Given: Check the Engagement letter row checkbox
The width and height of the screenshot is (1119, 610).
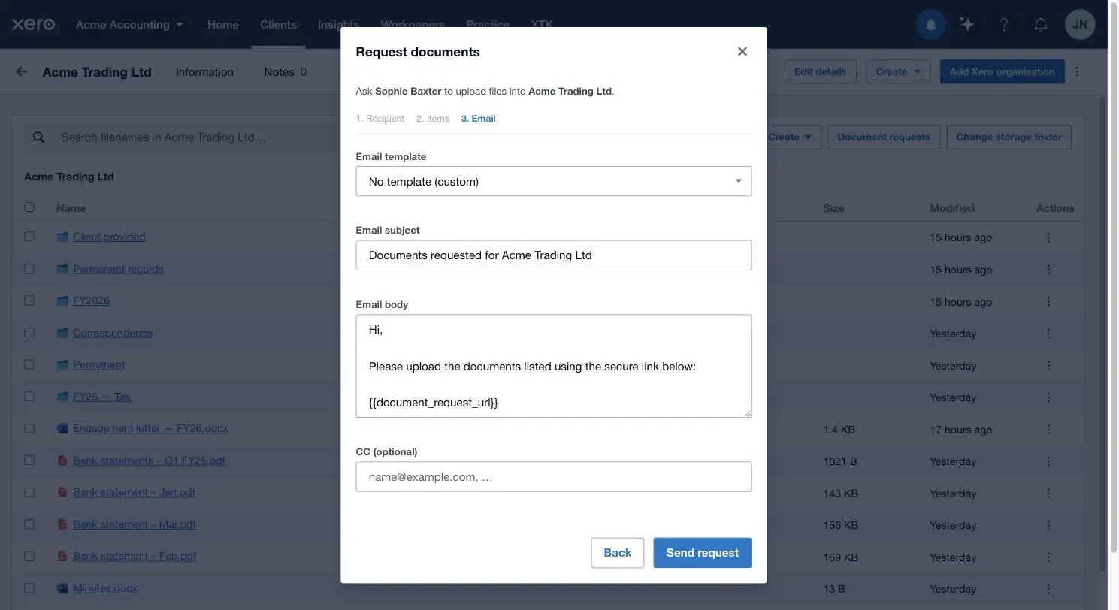Looking at the screenshot, I should (x=29, y=428).
